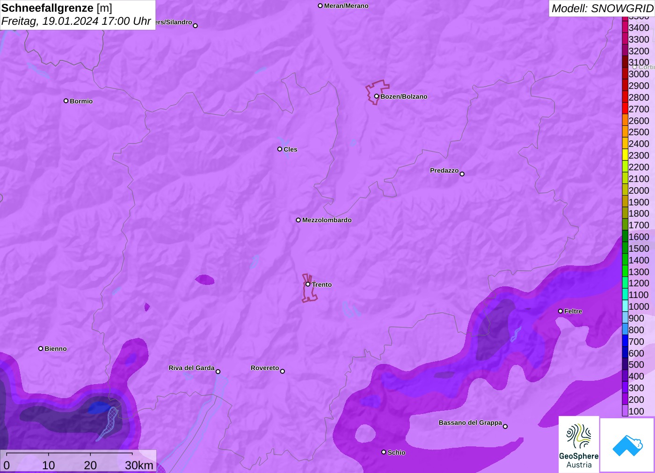Viewport: 655px width, 473px height.
Task: Click the Mezzolombardo marker dot
Action: (298, 220)
